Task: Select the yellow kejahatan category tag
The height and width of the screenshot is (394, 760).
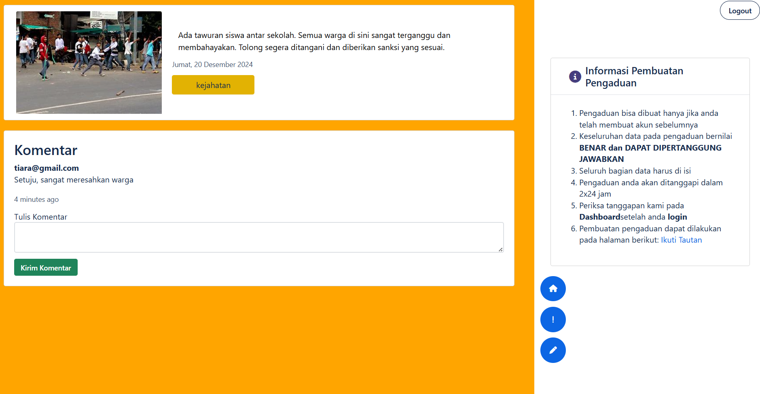Action: [x=213, y=85]
